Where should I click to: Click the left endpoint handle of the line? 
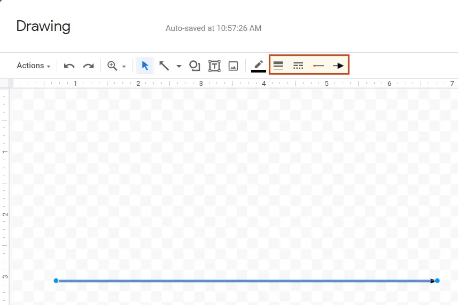pos(56,280)
